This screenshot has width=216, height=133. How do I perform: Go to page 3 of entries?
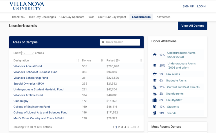122,127
